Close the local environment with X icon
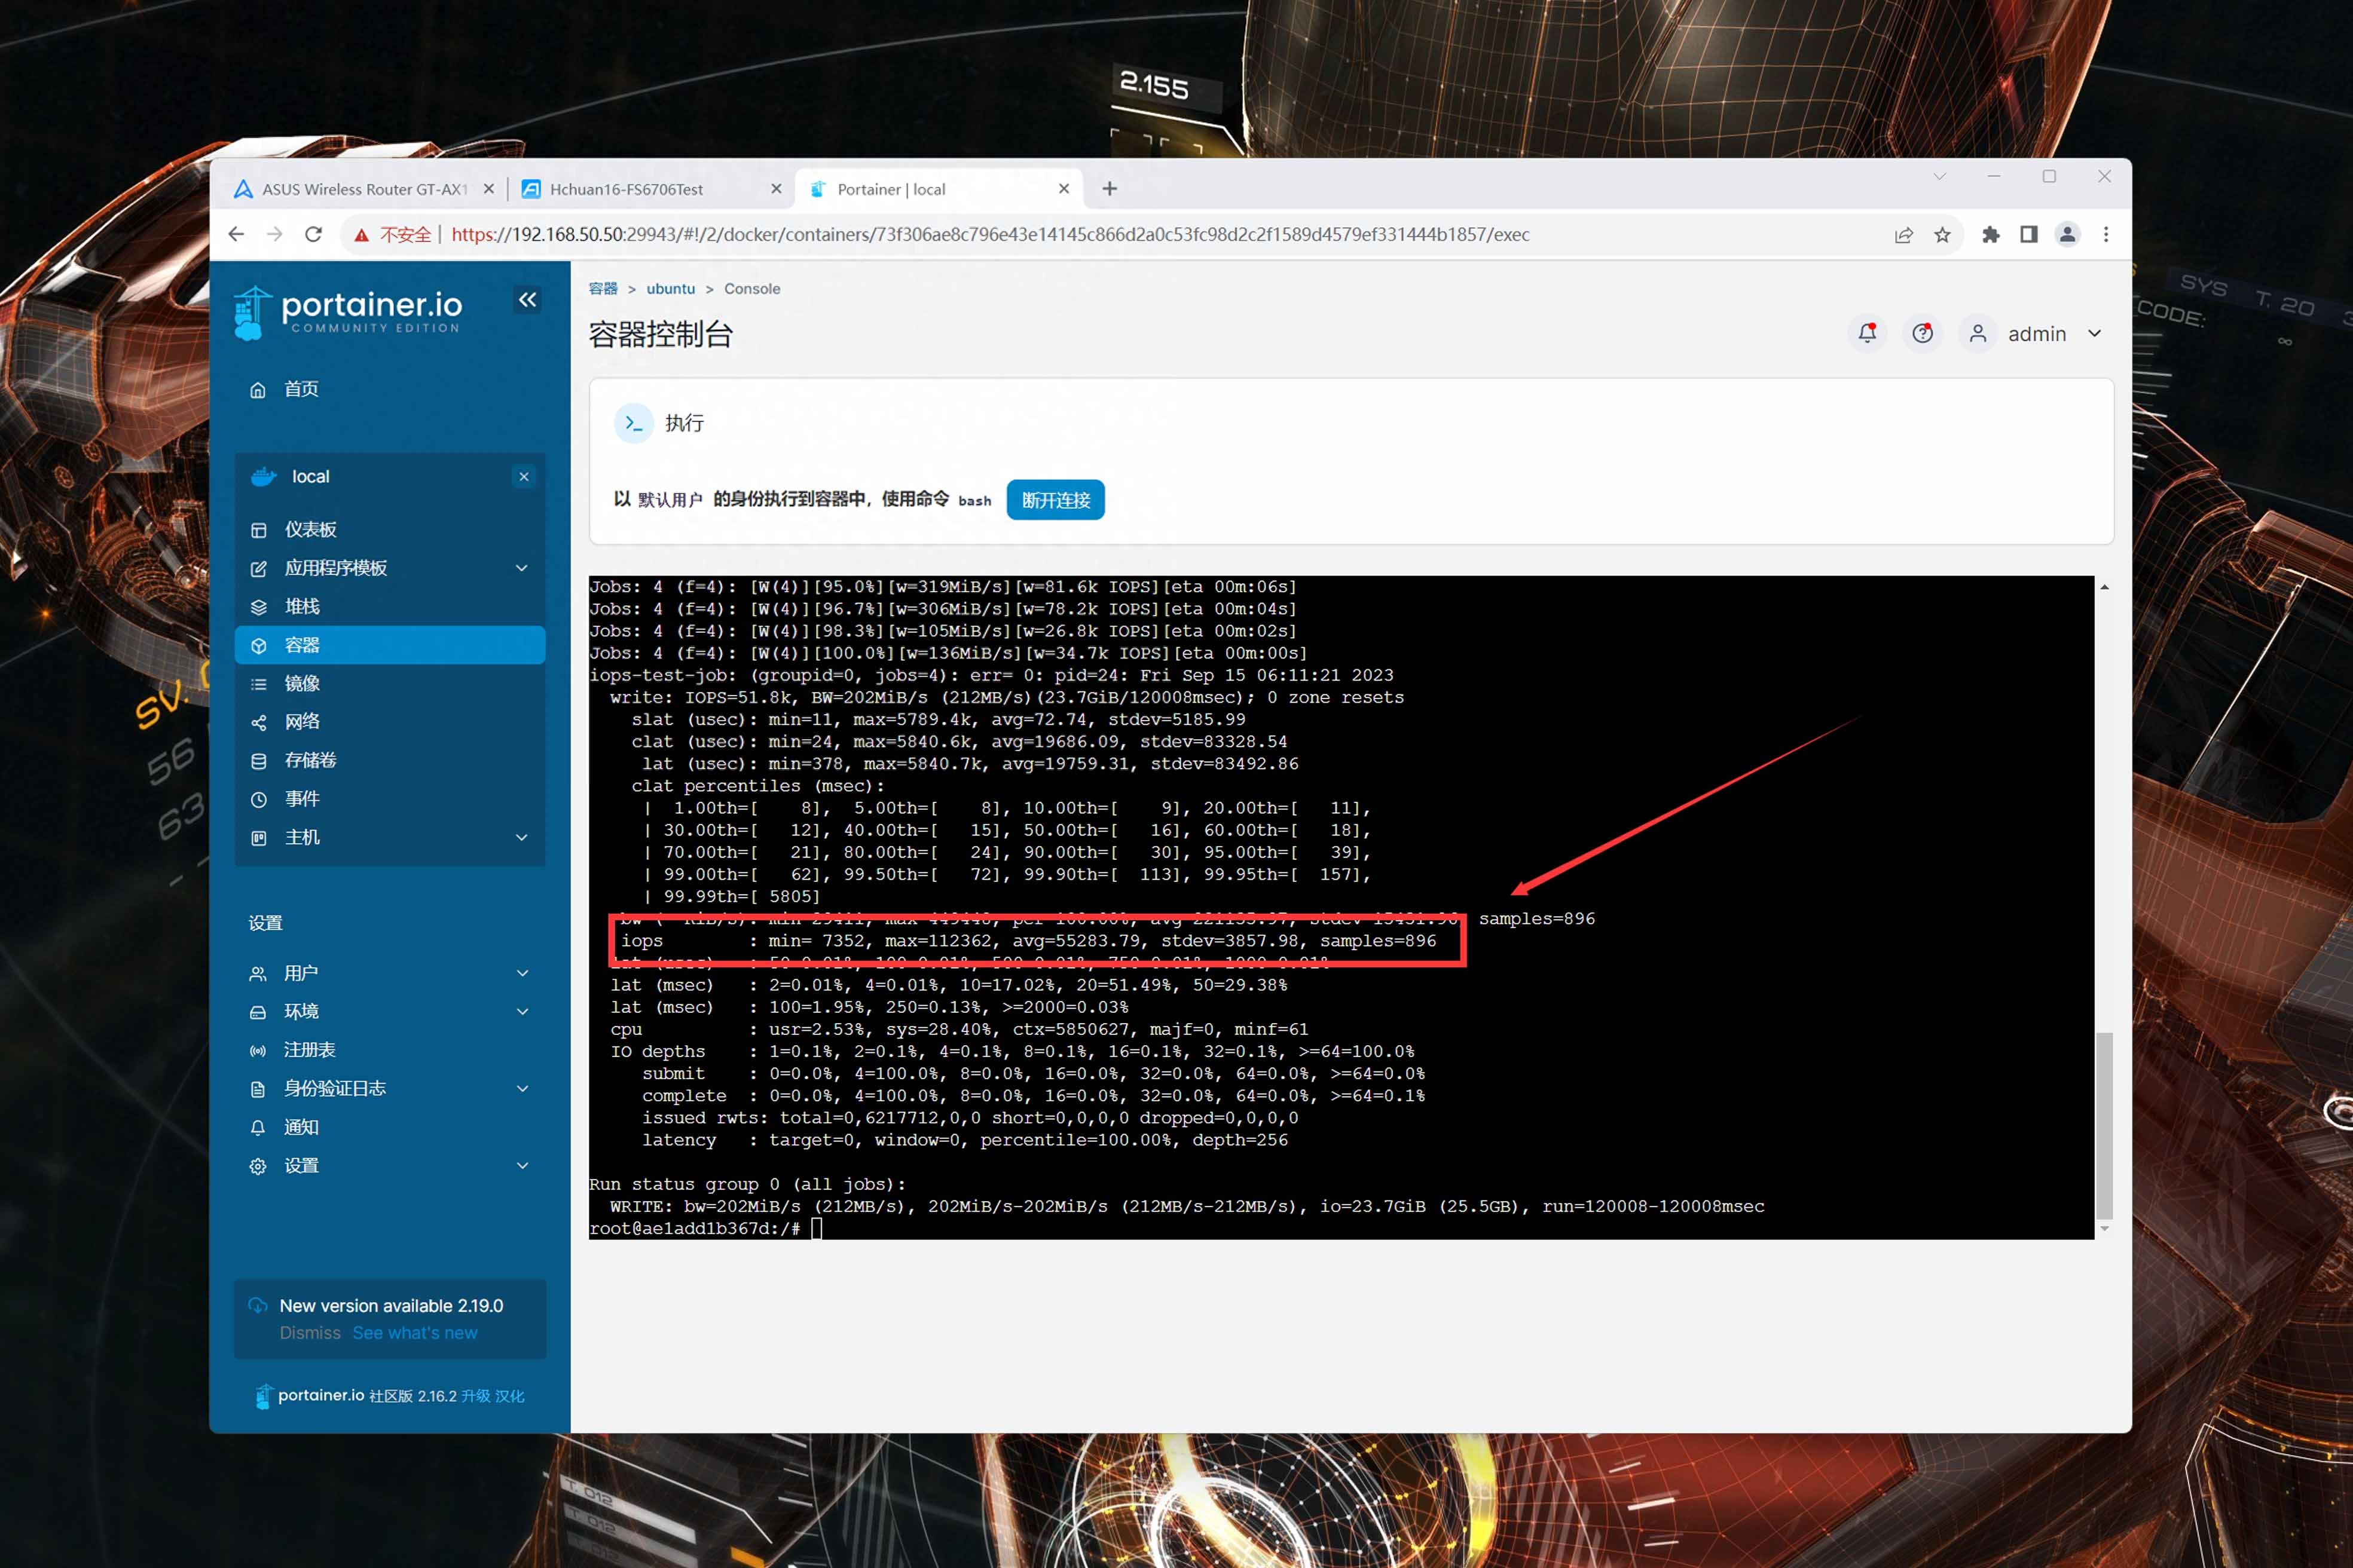The width and height of the screenshot is (2353, 1568). coord(523,477)
